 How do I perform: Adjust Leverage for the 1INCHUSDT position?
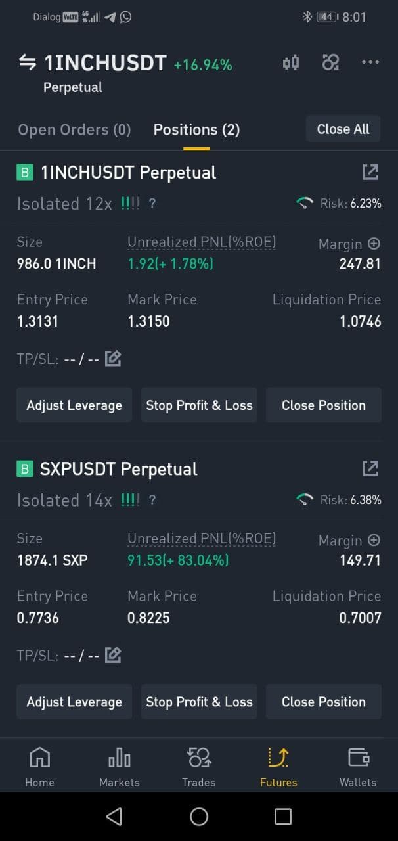click(x=74, y=405)
